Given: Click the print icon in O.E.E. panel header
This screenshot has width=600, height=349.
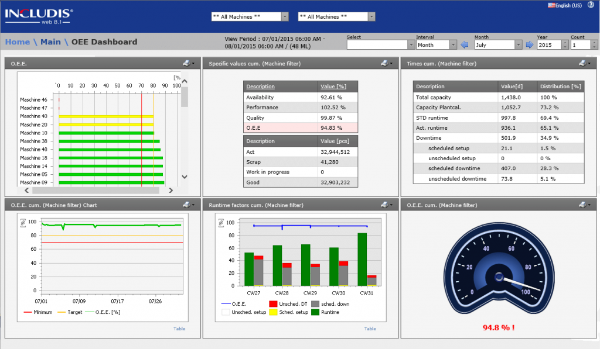Looking at the screenshot, I should 186,63.
